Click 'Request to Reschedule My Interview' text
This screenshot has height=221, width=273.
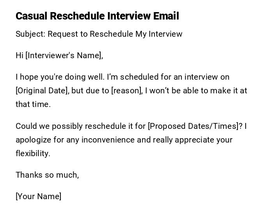[x=115, y=34]
